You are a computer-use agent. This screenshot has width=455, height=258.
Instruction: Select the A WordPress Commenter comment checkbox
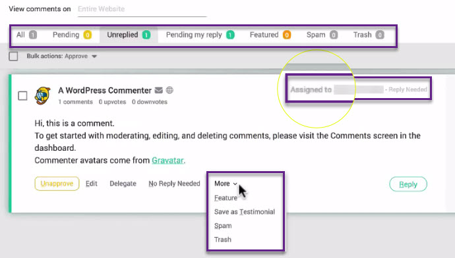[x=22, y=96]
